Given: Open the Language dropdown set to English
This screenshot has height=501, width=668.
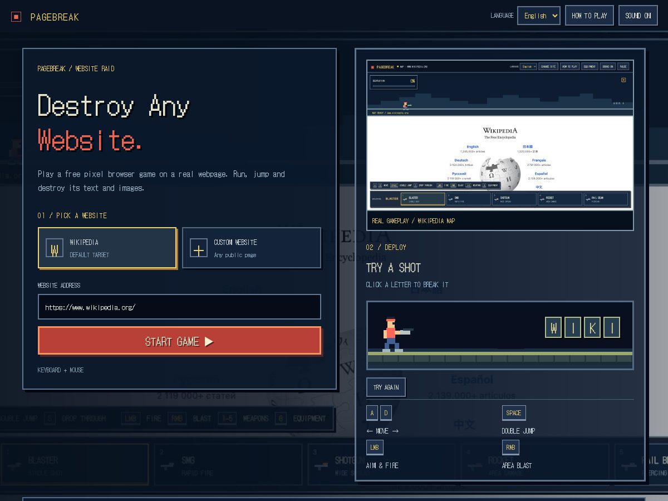Looking at the screenshot, I should pos(538,16).
